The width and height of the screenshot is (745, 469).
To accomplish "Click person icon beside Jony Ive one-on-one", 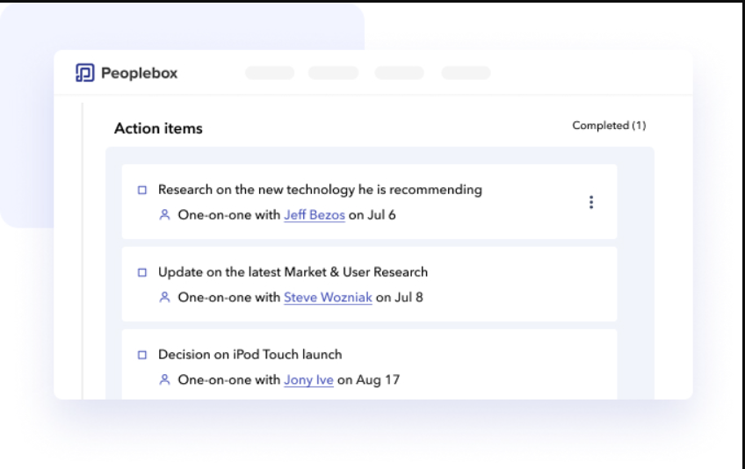I will pyautogui.click(x=164, y=379).
